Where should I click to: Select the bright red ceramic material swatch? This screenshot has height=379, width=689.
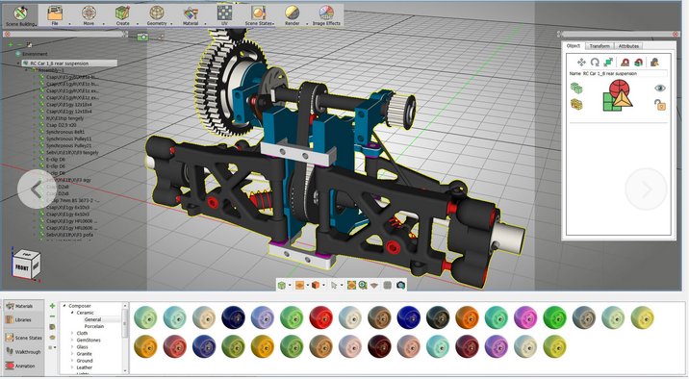click(320, 318)
